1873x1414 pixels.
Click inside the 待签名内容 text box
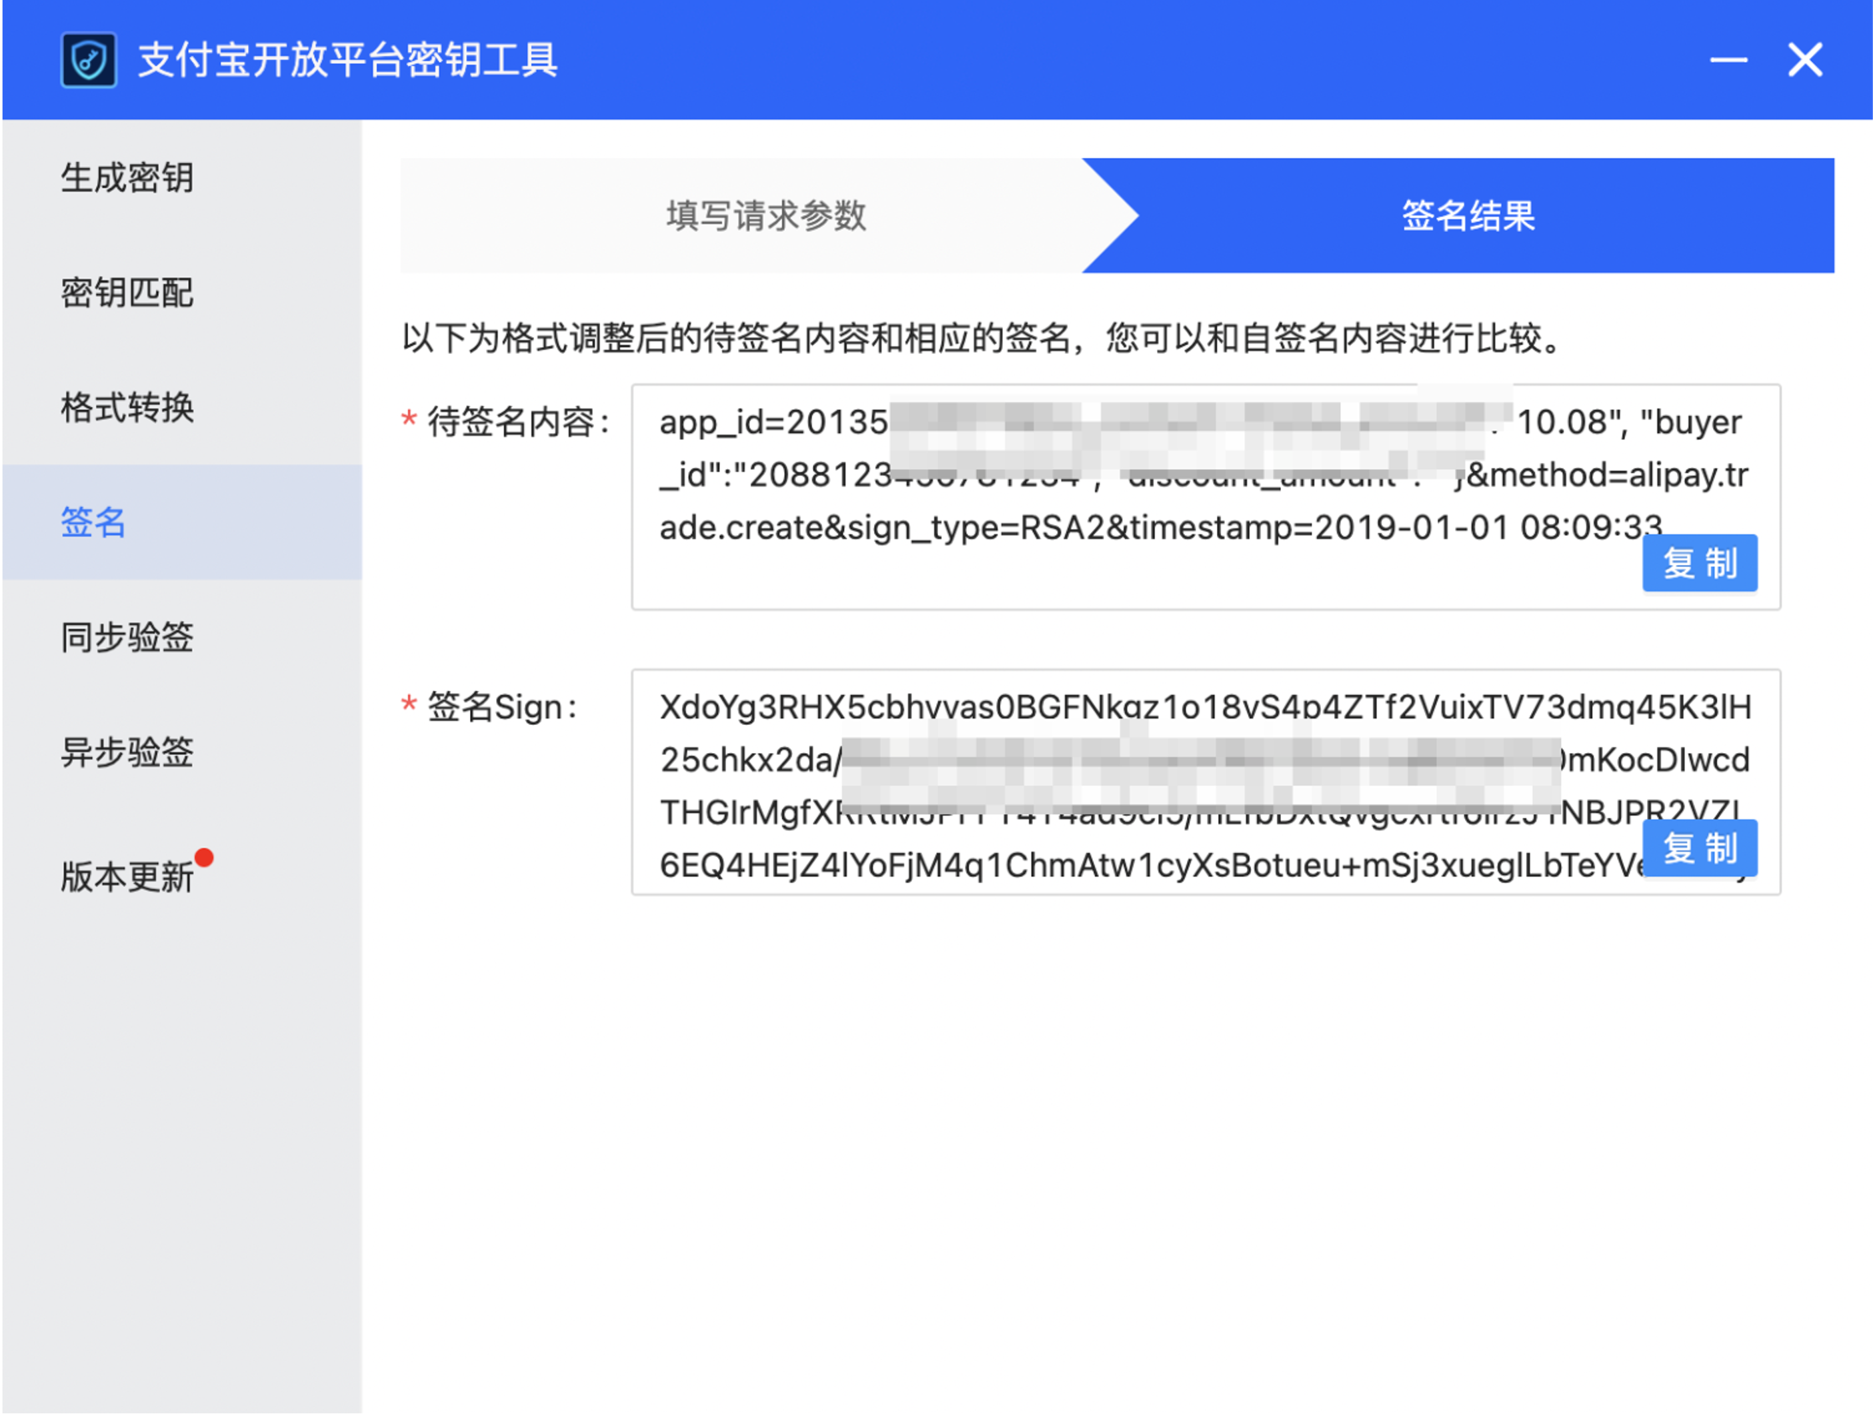pos(1206,498)
